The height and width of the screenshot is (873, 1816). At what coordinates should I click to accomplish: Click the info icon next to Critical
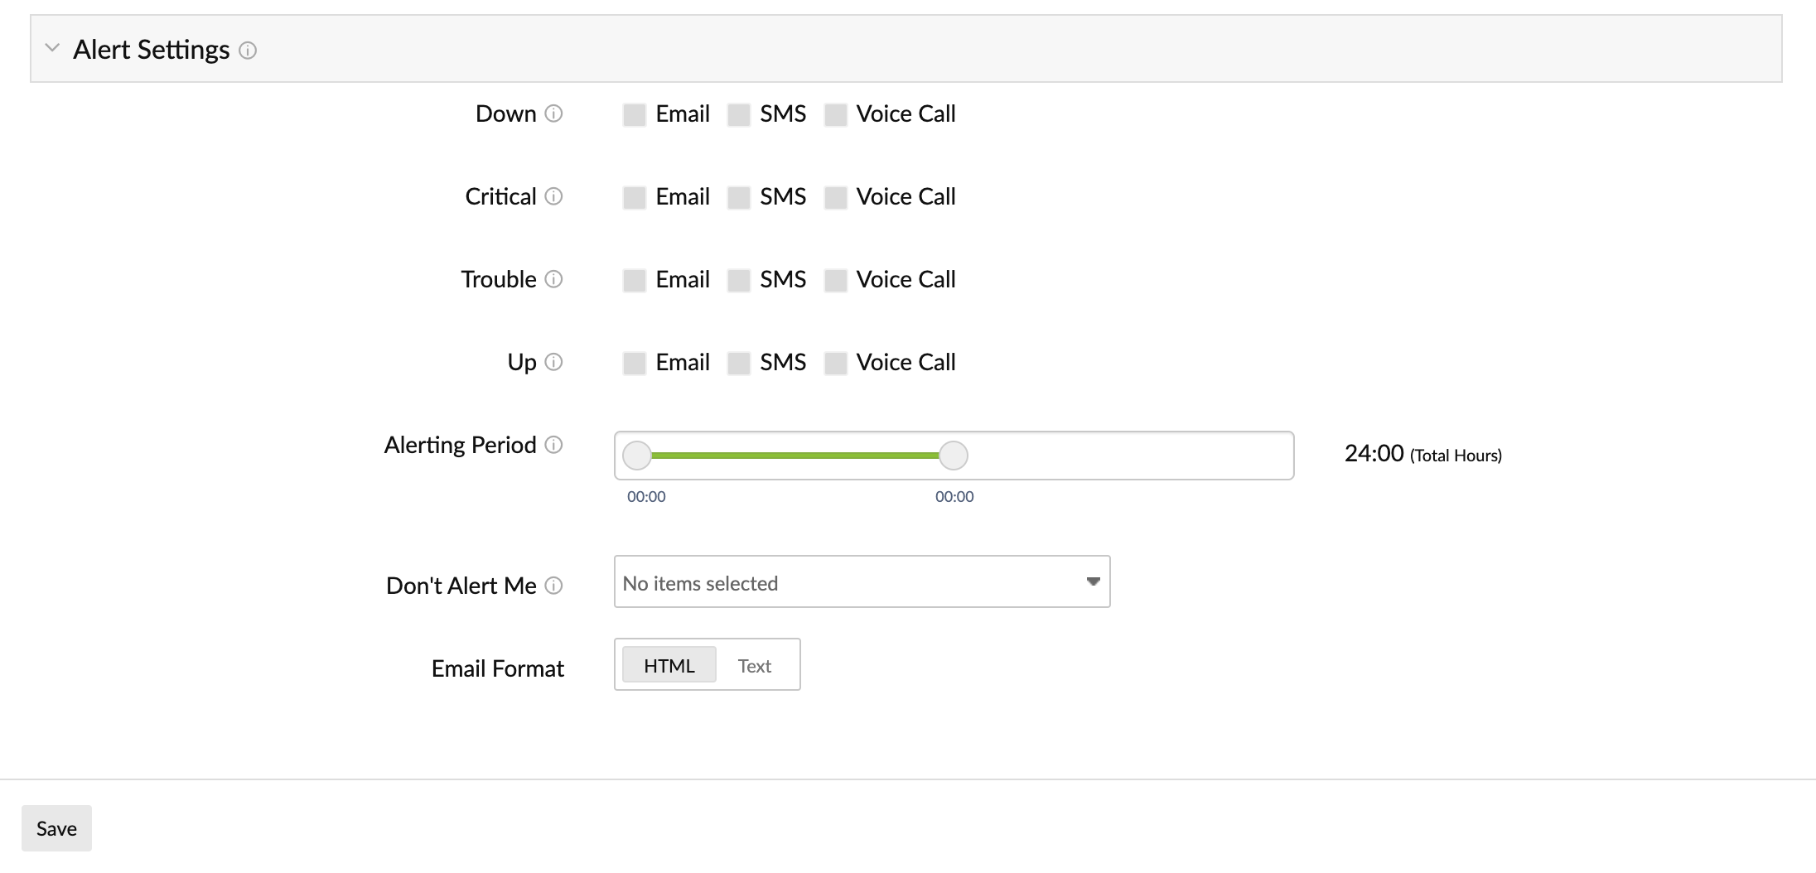pos(553,196)
